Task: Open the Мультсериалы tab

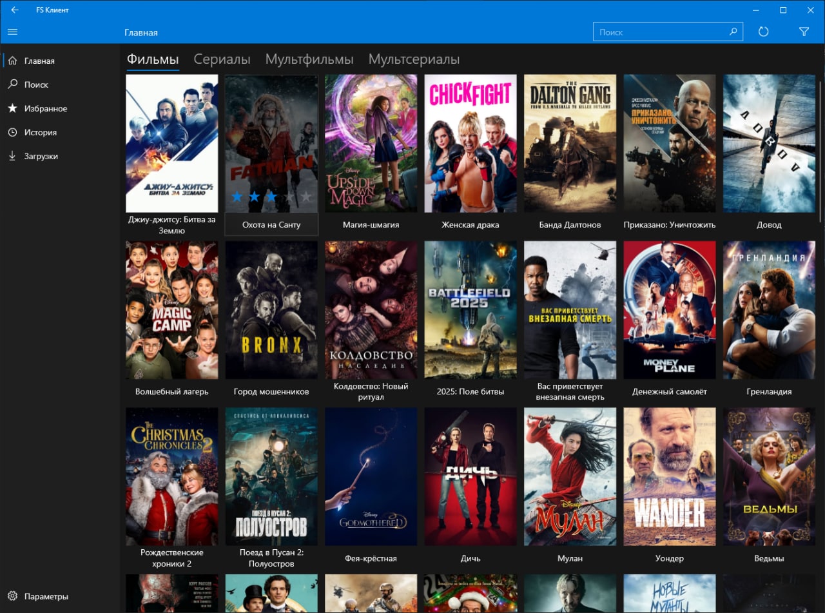Action: [x=414, y=59]
